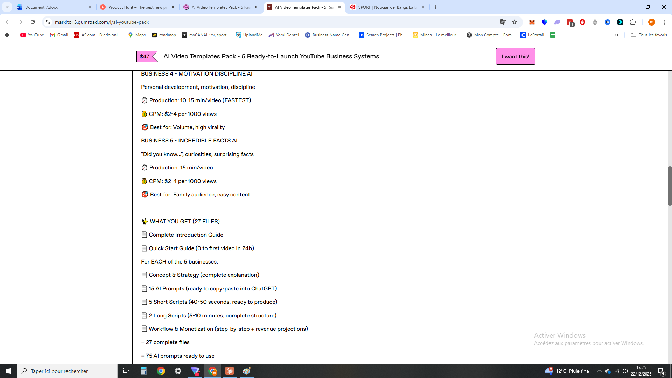Click the MetaMask fox extension icon
Viewport: 672px width, 378px height.
(532, 22)
